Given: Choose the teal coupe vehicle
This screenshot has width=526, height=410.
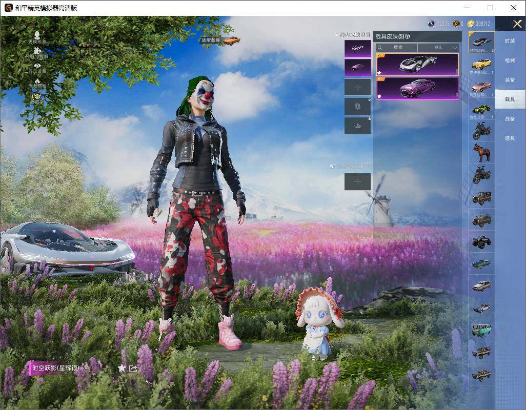Looking at the screenshot, I should 481,264.
